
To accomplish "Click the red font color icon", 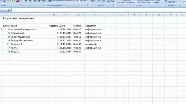I will tap(18, 1).
